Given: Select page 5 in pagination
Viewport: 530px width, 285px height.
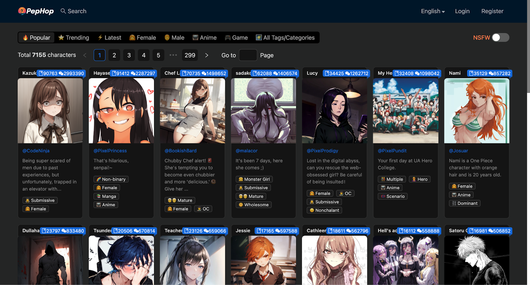Looking at the screenshot, I should coord(158,55).
